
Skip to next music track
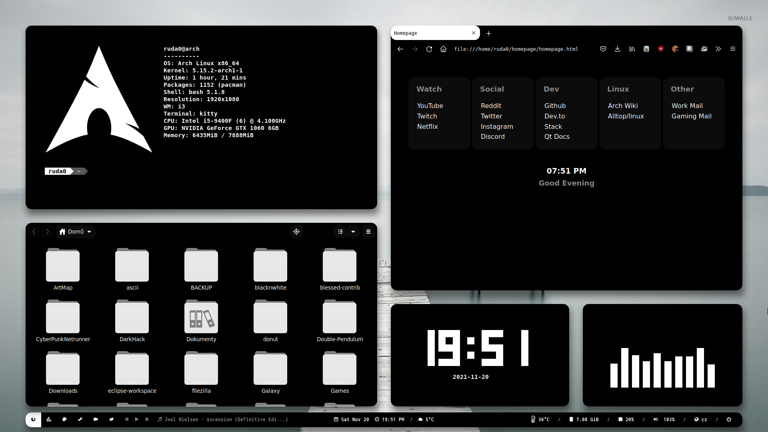click(147, 419)
